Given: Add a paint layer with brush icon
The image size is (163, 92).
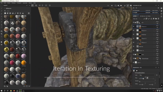Looking at the screenshot, I should point(149,19).
